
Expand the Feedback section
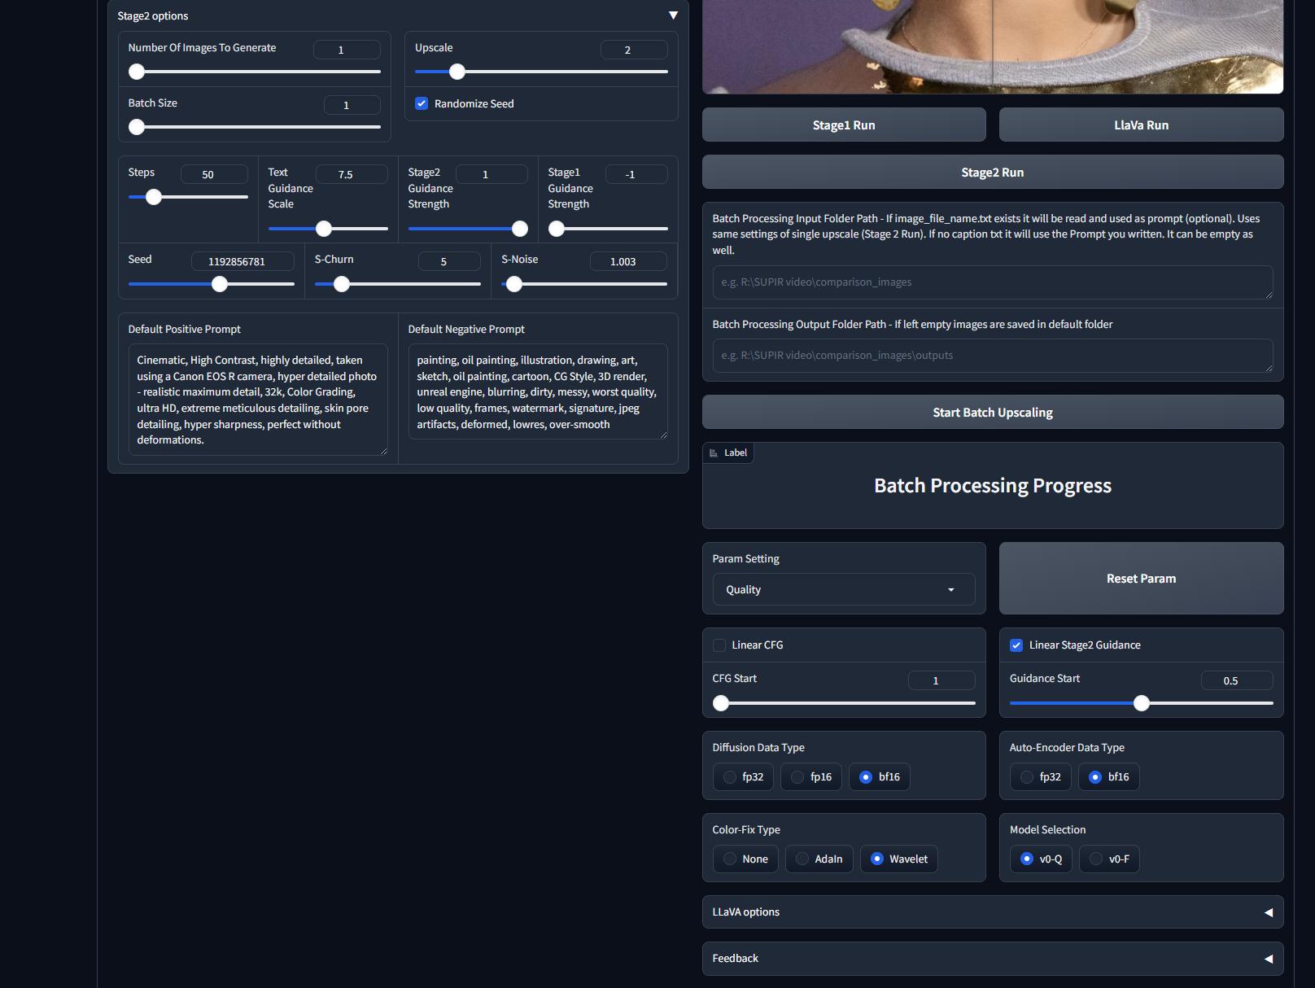[x=1268, y=958]
